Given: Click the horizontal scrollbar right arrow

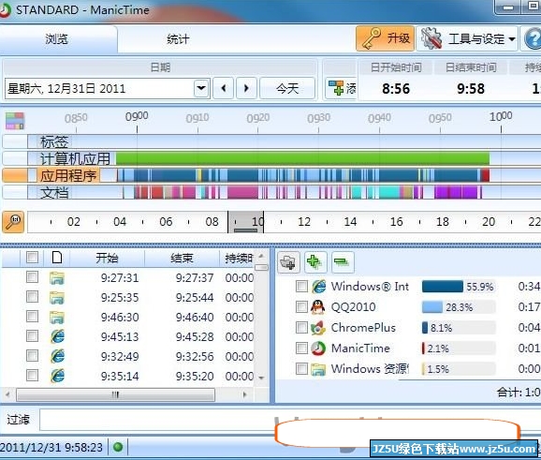Looking at the screenshot, I should [244, 394].
